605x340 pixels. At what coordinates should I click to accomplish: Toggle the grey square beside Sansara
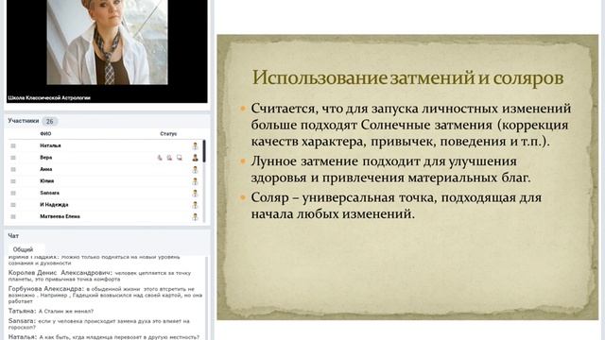(x=13, y=193)
